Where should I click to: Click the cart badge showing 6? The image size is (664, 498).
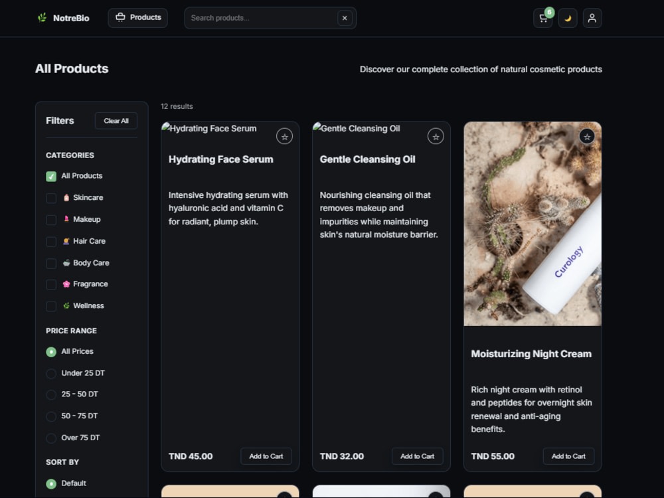[549, 12]
